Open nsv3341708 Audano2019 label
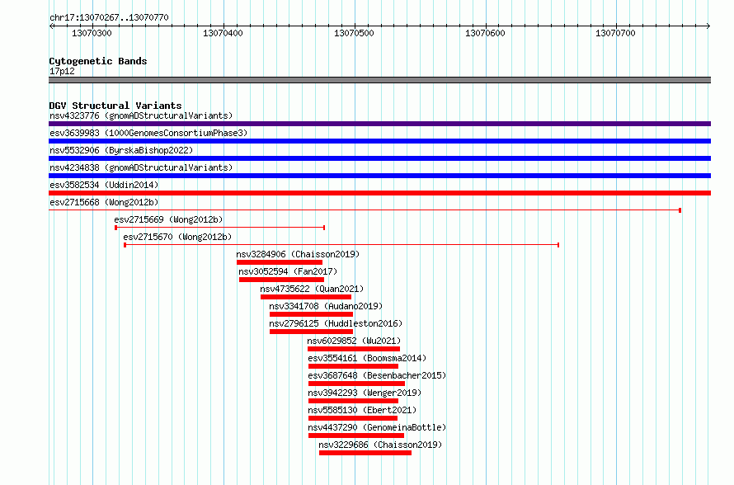The width and height of the screenshot is (734, 485). coord(326,306)
